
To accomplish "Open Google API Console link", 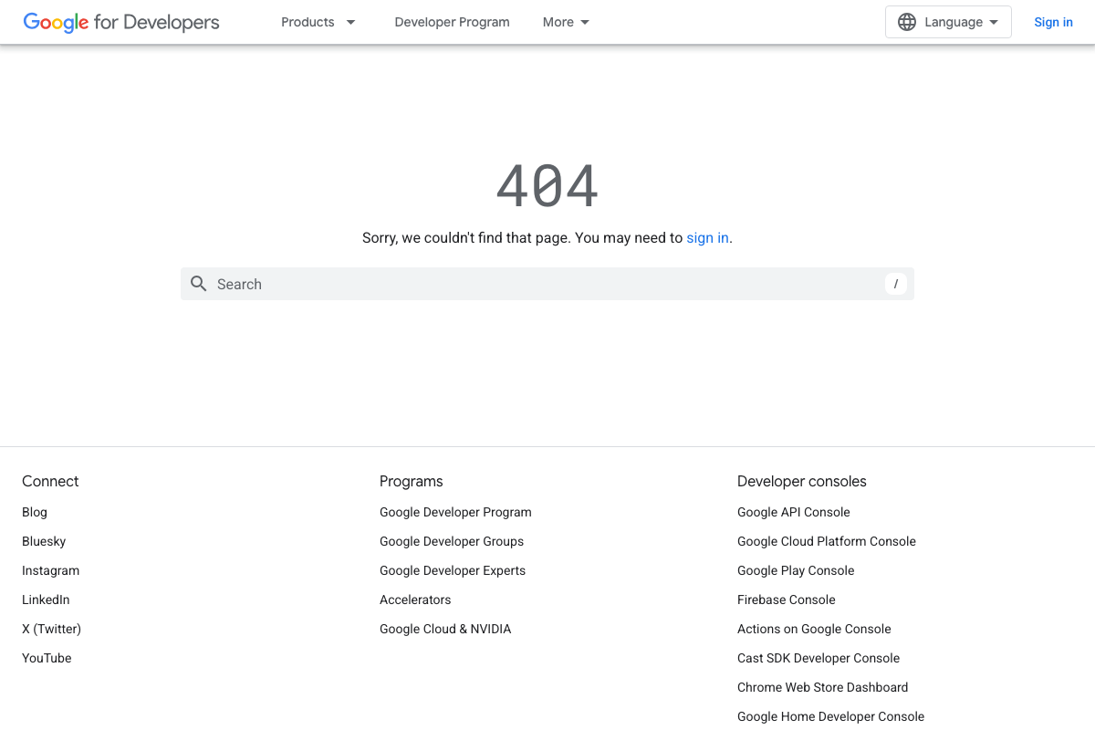I will pyautogui.click(x=794, y=512).
